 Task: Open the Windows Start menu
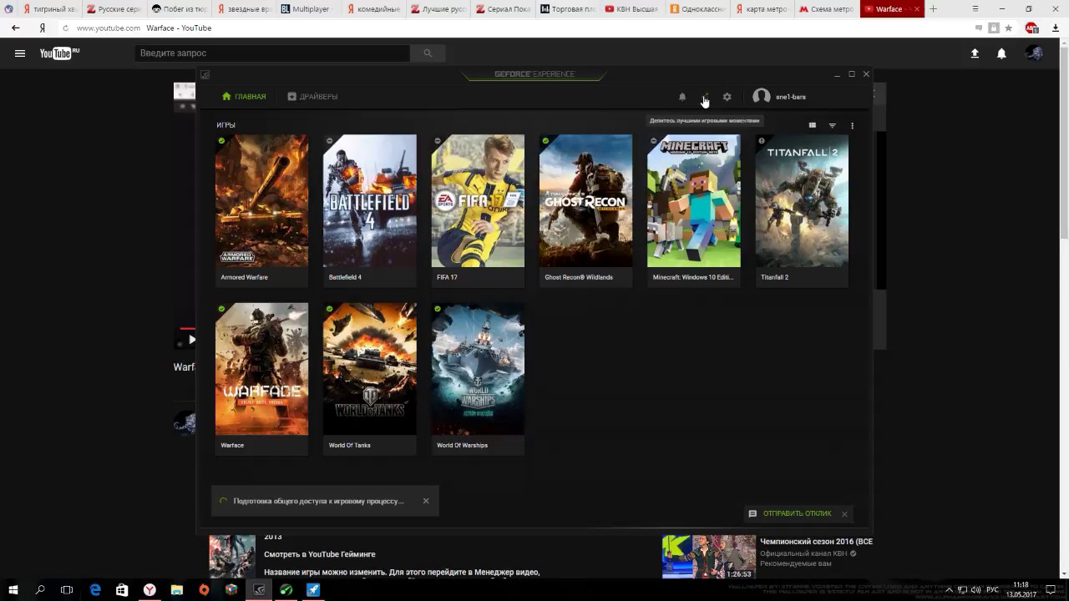pyautogui.click(x=13, y=589)
